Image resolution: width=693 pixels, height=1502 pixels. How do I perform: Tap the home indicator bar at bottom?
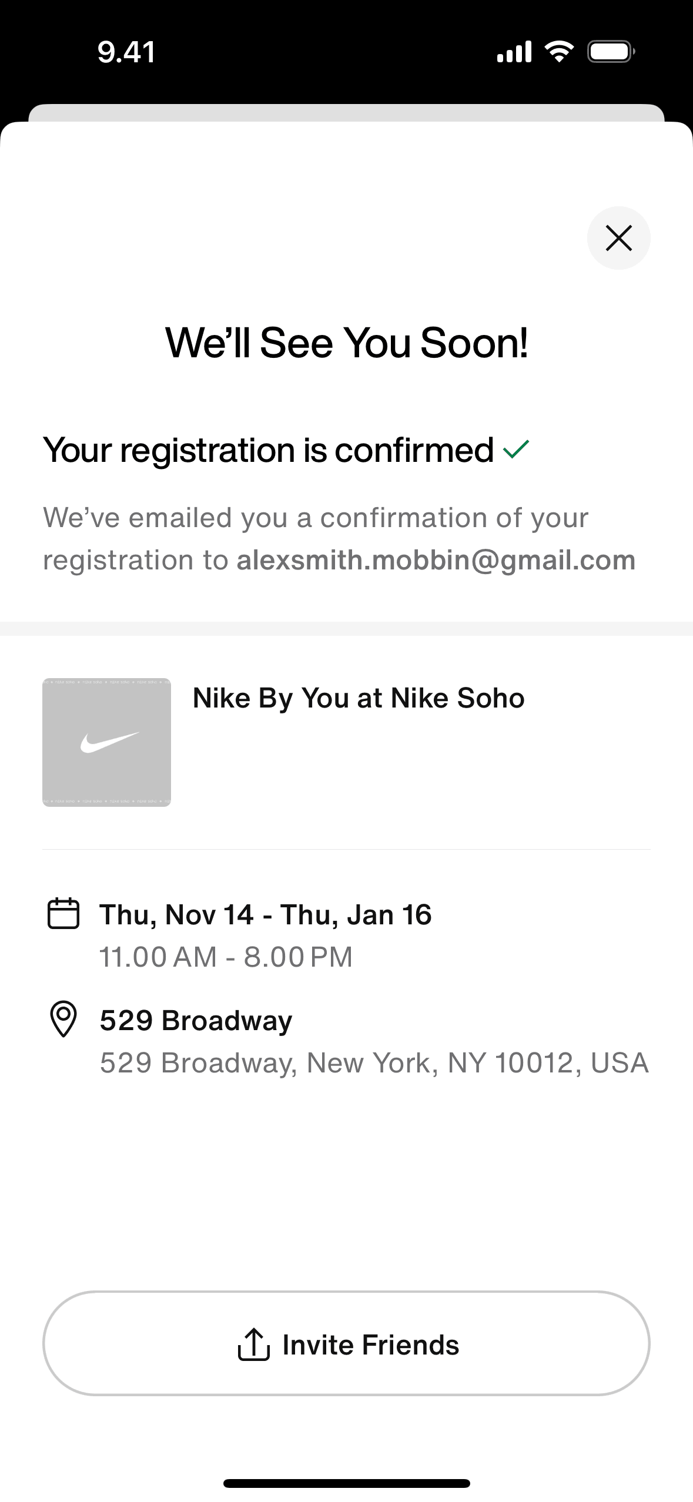click(x=346, y=1483)
